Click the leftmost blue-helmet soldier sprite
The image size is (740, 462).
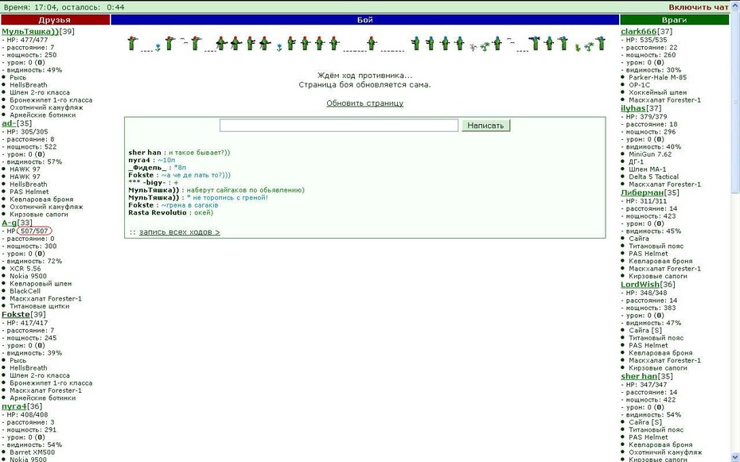click(415, 44)
